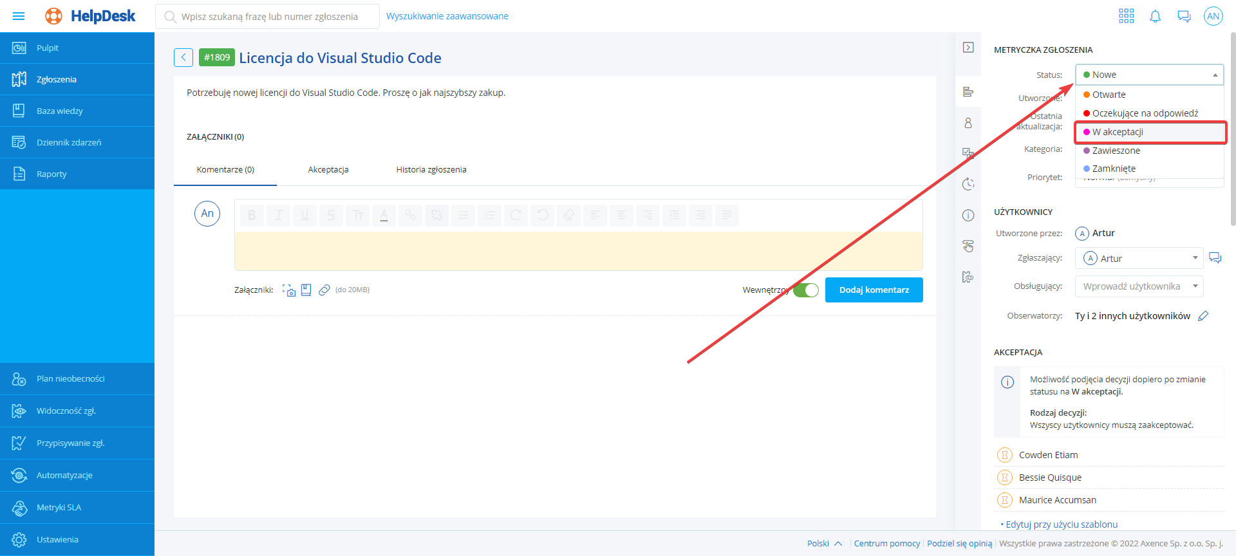Click the screenshot attachment icon
The width and height of the screenshot is (1236, 556).
pyautogui.click(x=289, y=290)
